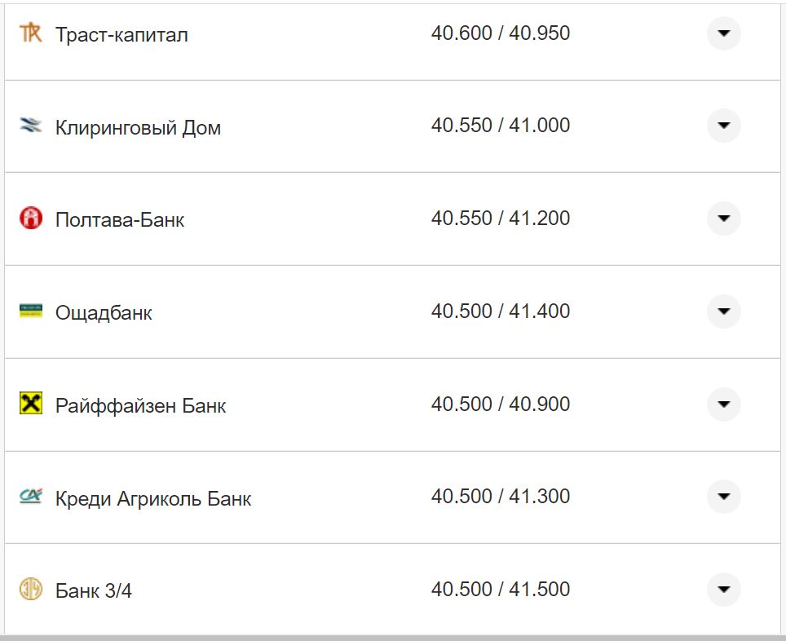
Task: Click the horizontal scrollbar at bottom
Action: [x=391, y=638]
